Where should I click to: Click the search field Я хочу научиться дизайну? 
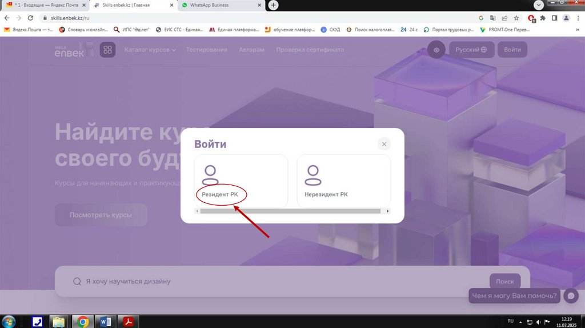coord(276,281)
